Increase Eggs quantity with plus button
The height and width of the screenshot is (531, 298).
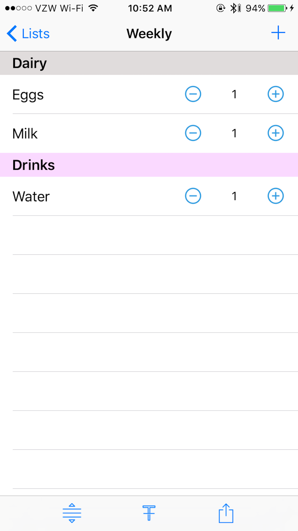click(275, 94)
